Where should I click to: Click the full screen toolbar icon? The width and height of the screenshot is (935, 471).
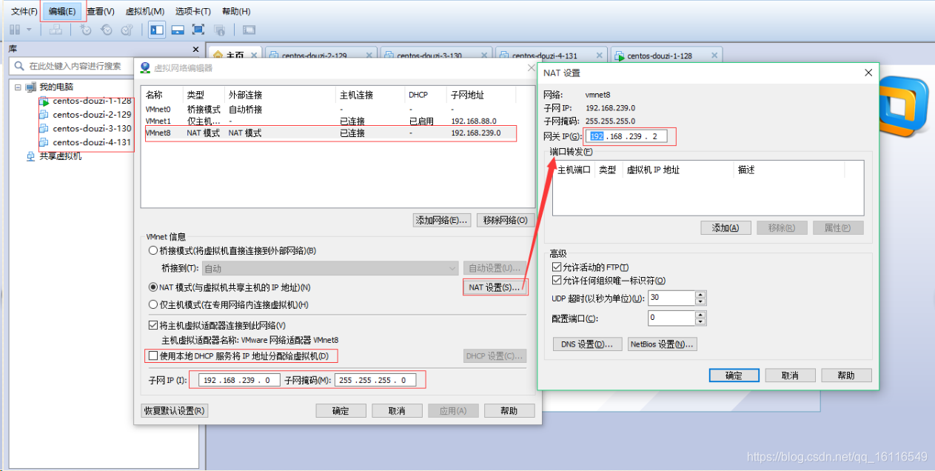(198, 30)
